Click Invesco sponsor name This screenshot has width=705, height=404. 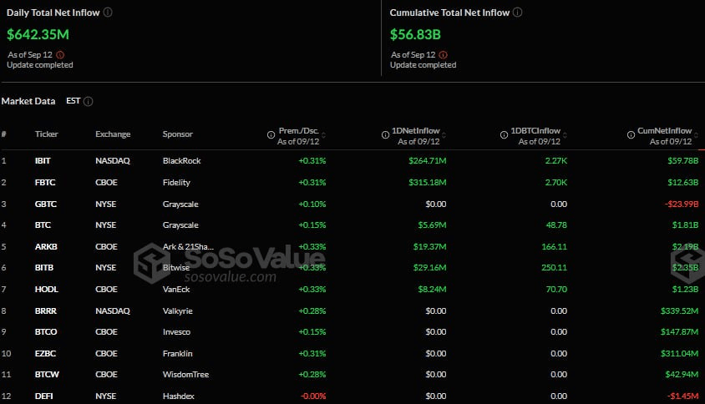[176, 332]
